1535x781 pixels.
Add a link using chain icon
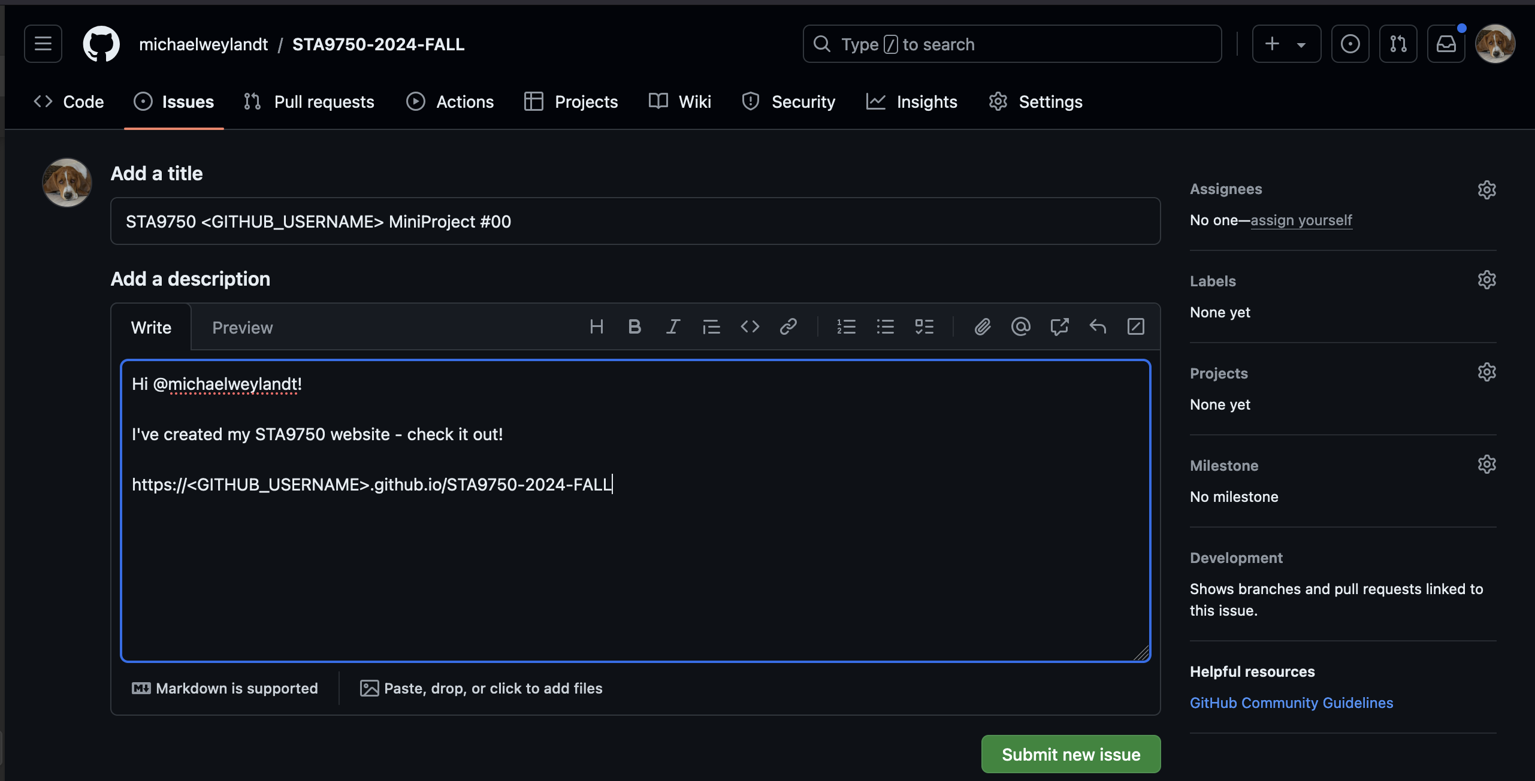pyautogui.click(x=788, y=327)
